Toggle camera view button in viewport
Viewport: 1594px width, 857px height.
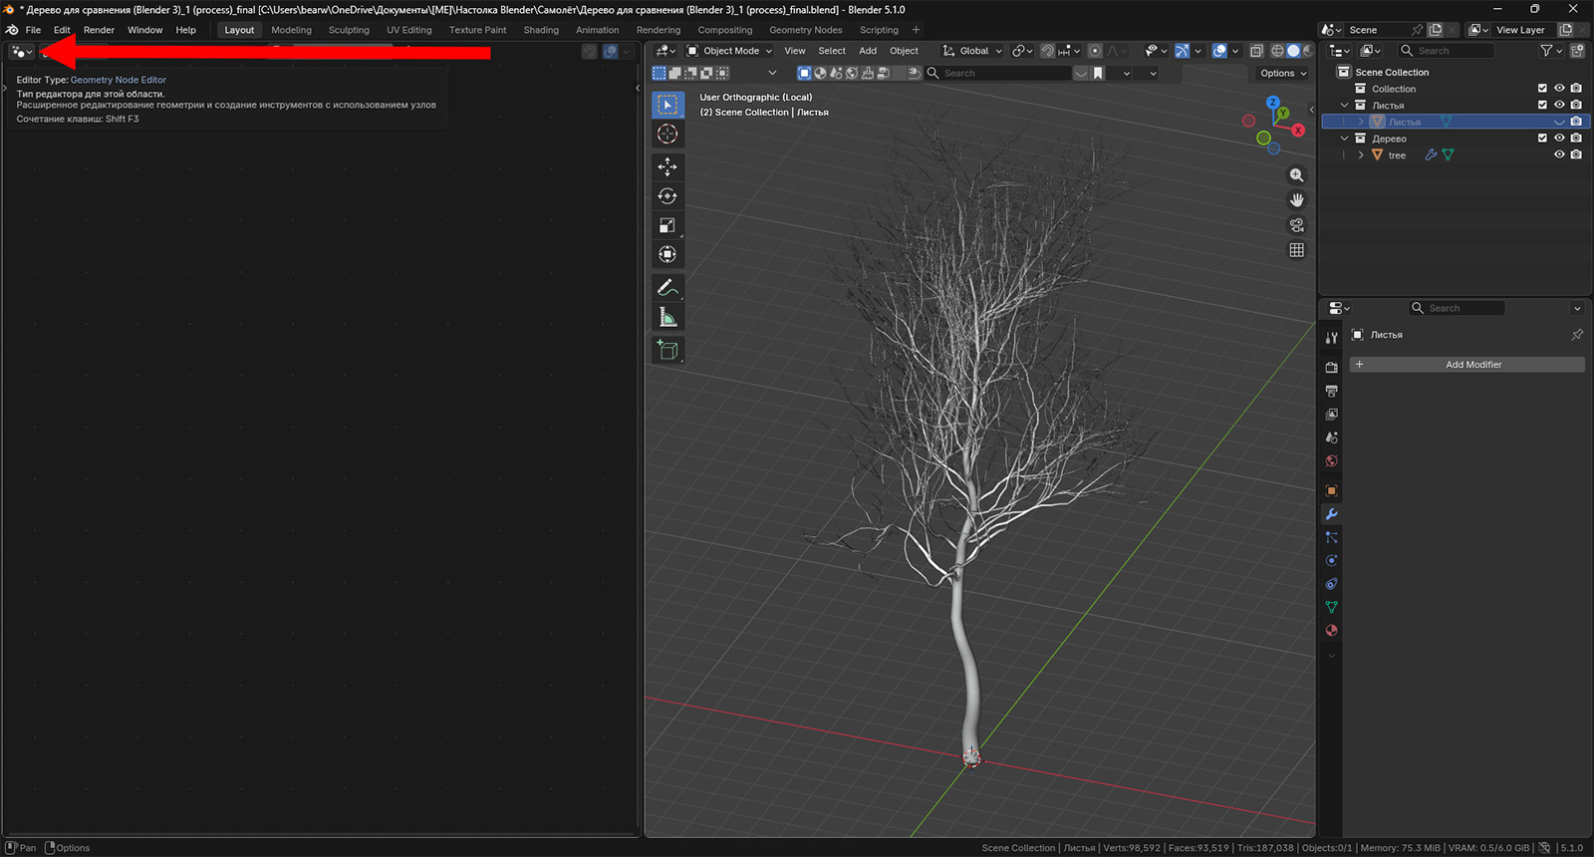click(1296, 225)
